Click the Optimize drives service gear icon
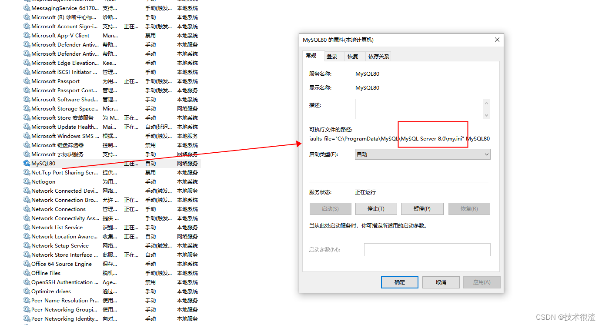The height and width of the screenshot is (325, 602). point(27,291)
